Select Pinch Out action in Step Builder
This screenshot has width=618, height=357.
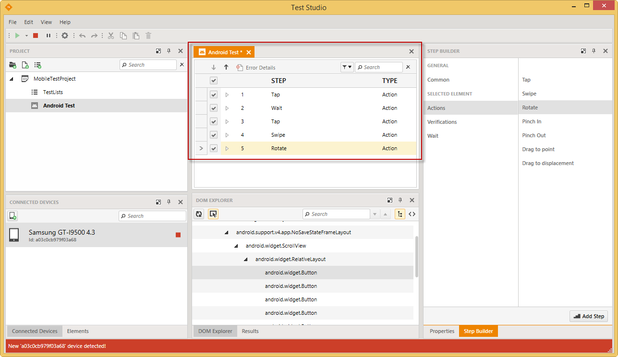pos(534,135)
